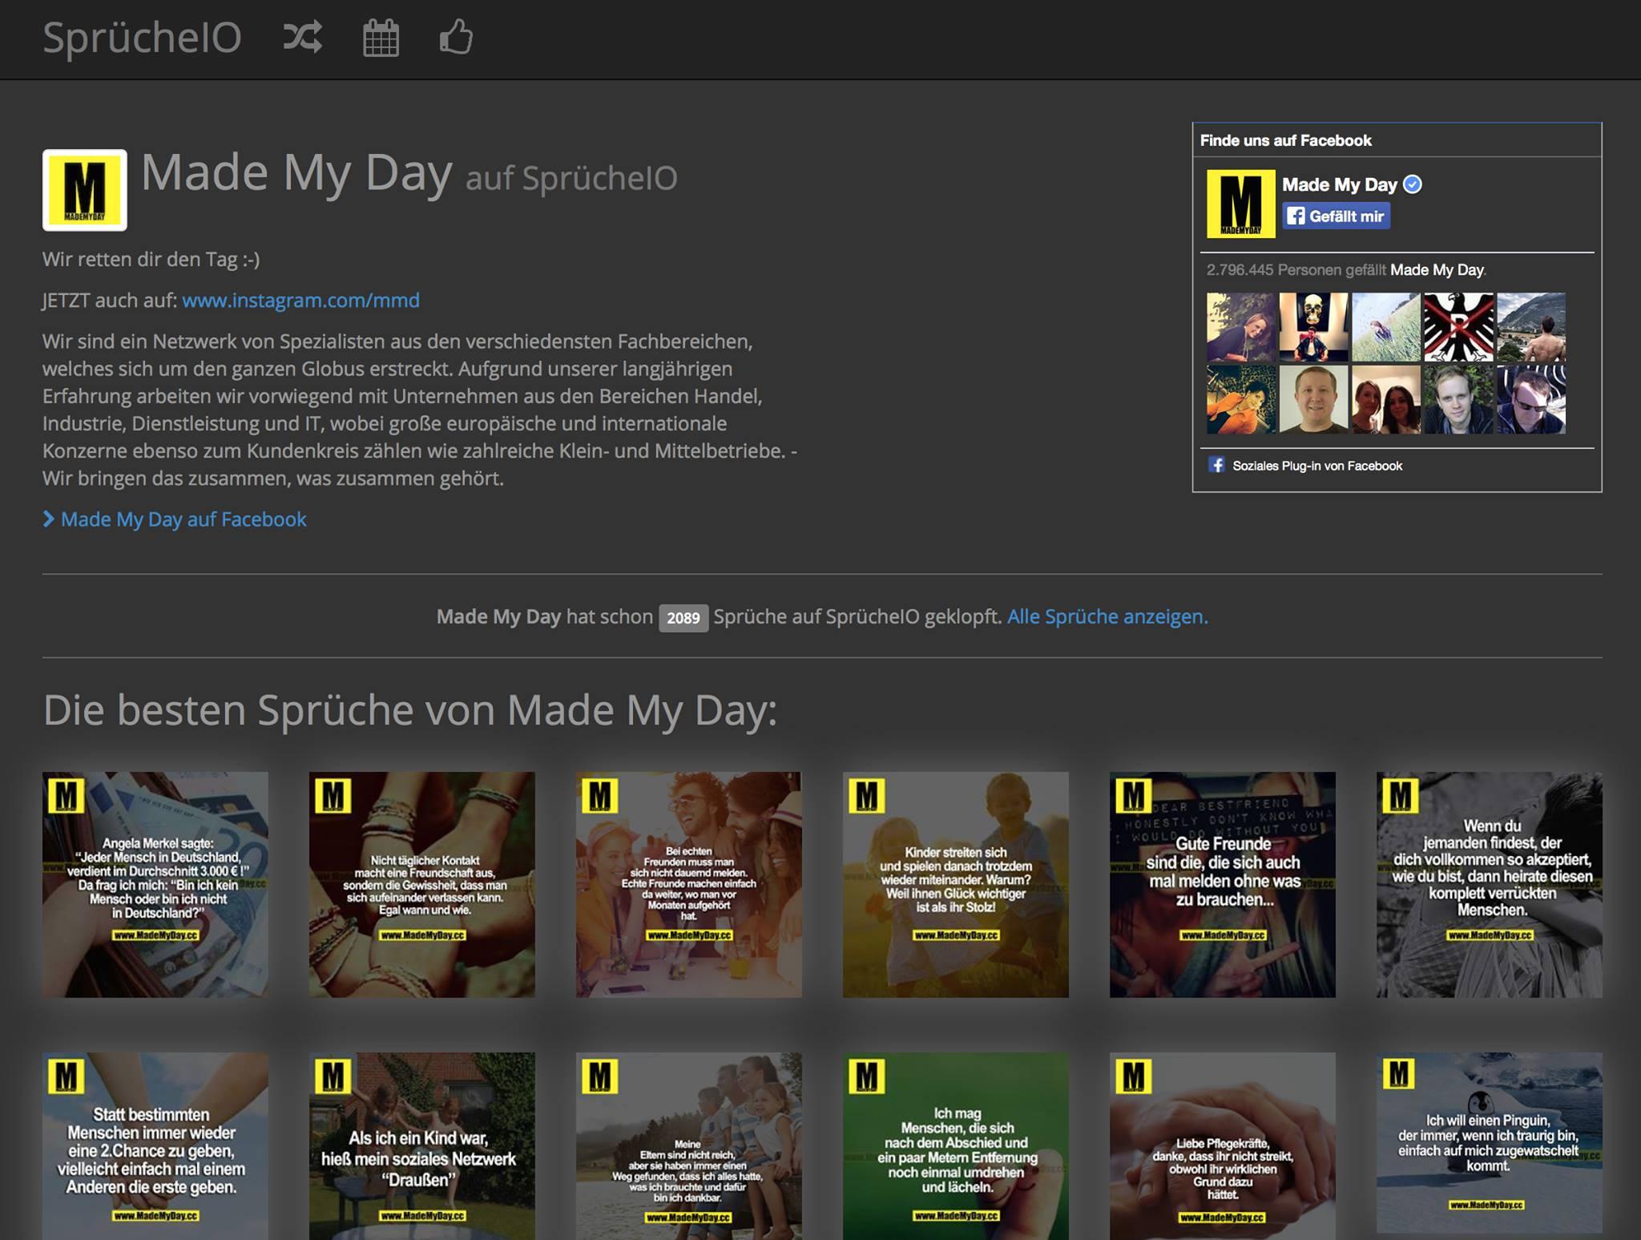The image size is (1641, 1240).
Task: Click the verified badge next to Made My Day
Action: coord(1413,184)
